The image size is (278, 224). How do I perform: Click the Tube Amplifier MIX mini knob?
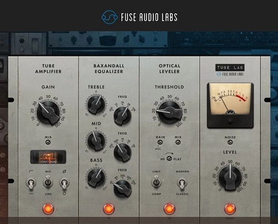(x=48, y=142)
